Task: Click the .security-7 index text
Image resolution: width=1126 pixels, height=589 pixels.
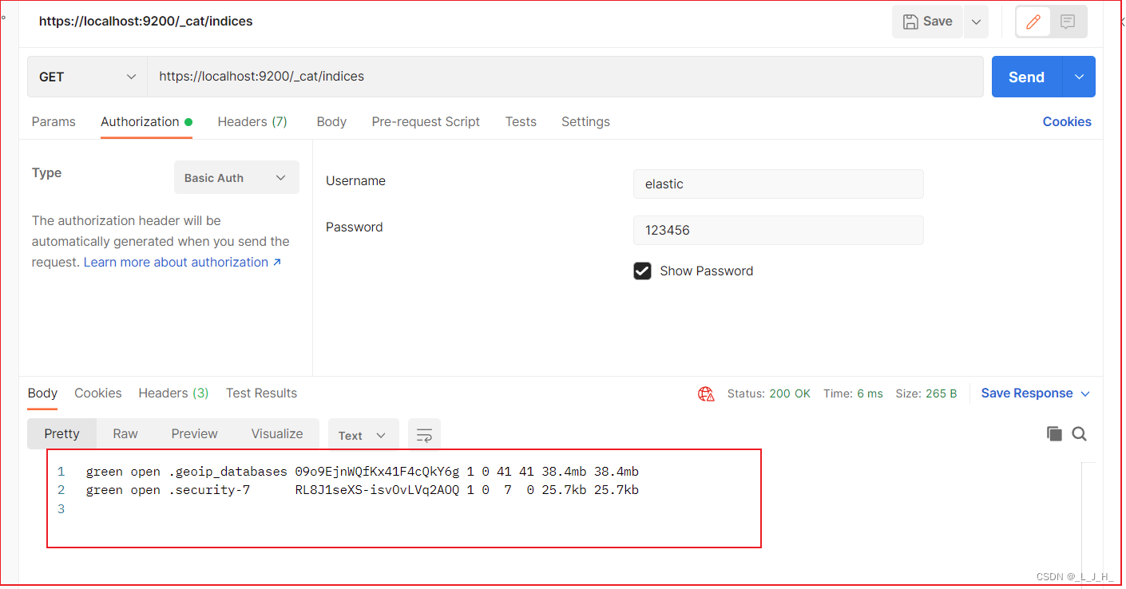Action: [209, 490]
